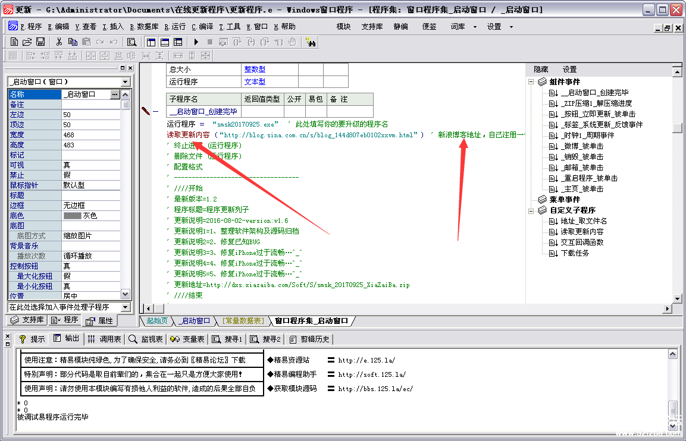The width and height of the screenshot is (686, 441).
Task: Click the 隐藏 button in right panel
Action: [x=541, y=70]
